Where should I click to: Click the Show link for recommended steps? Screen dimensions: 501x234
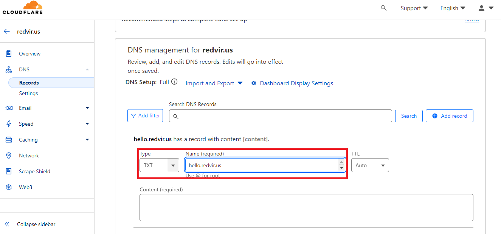click(x=472, y=19)
